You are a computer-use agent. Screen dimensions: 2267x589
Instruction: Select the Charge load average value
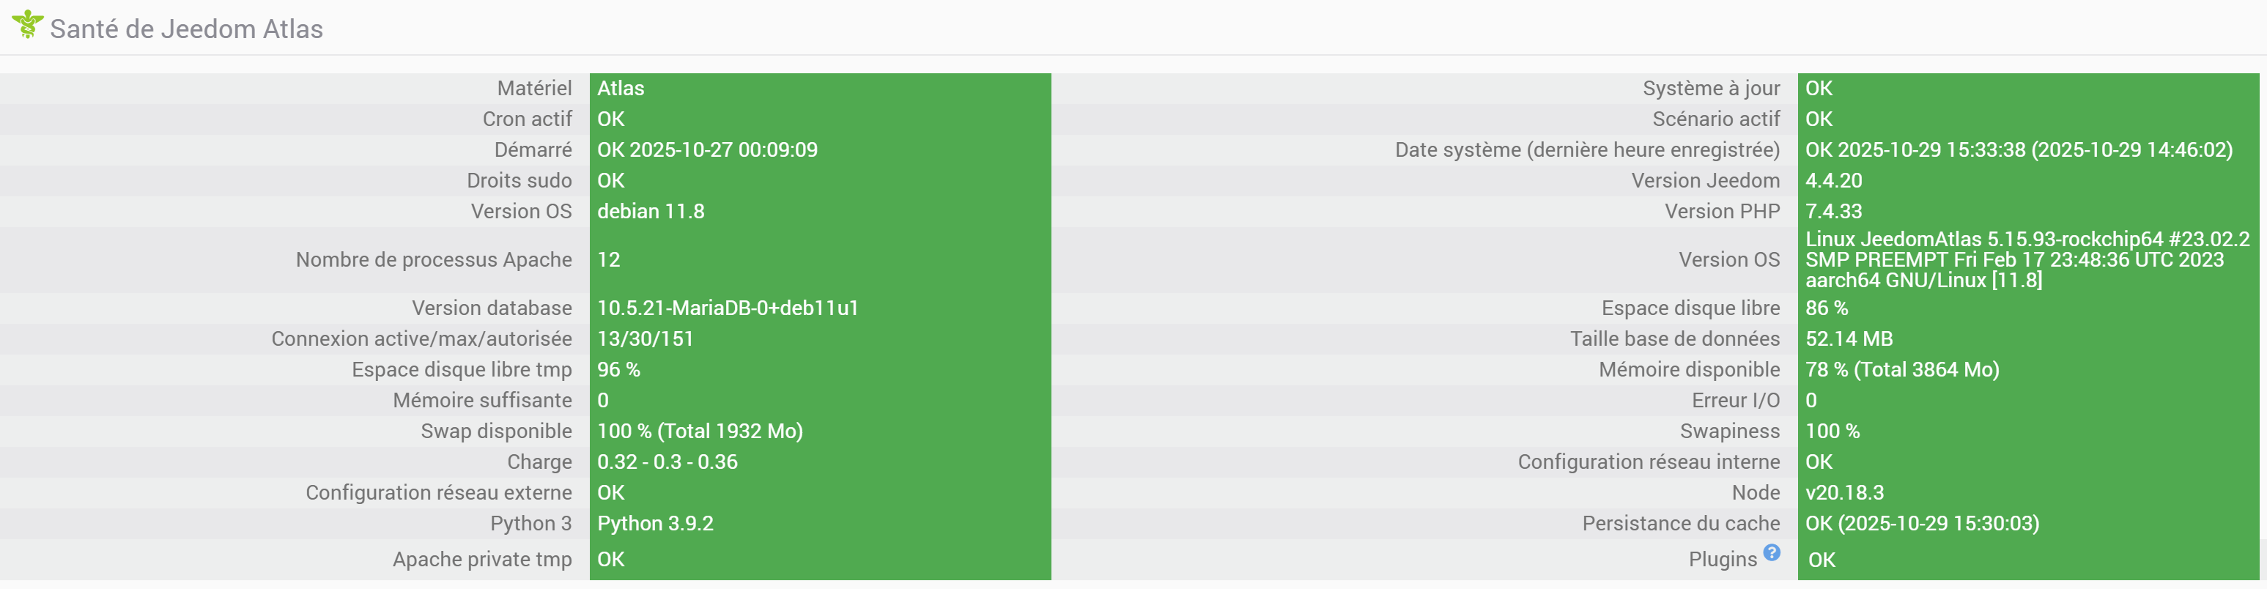point(667,462)
